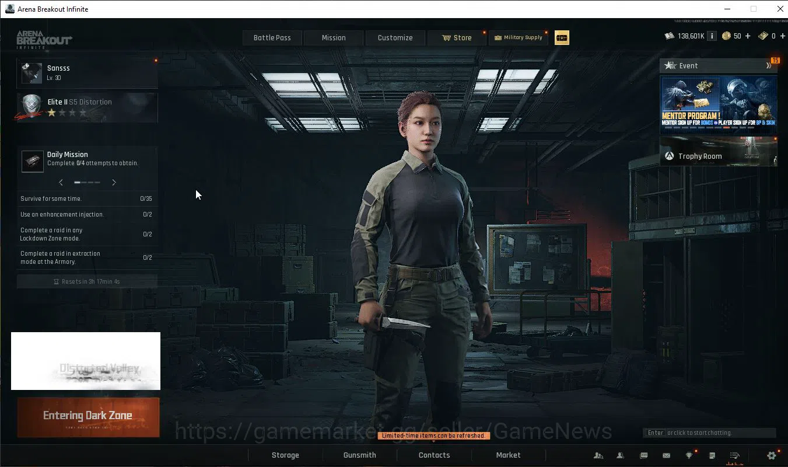
Task: Click the daily mission page indicator dots
Action: coord(87,183)
